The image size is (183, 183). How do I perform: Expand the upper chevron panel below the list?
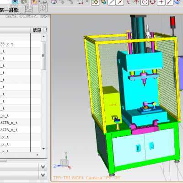pos(43,167)
